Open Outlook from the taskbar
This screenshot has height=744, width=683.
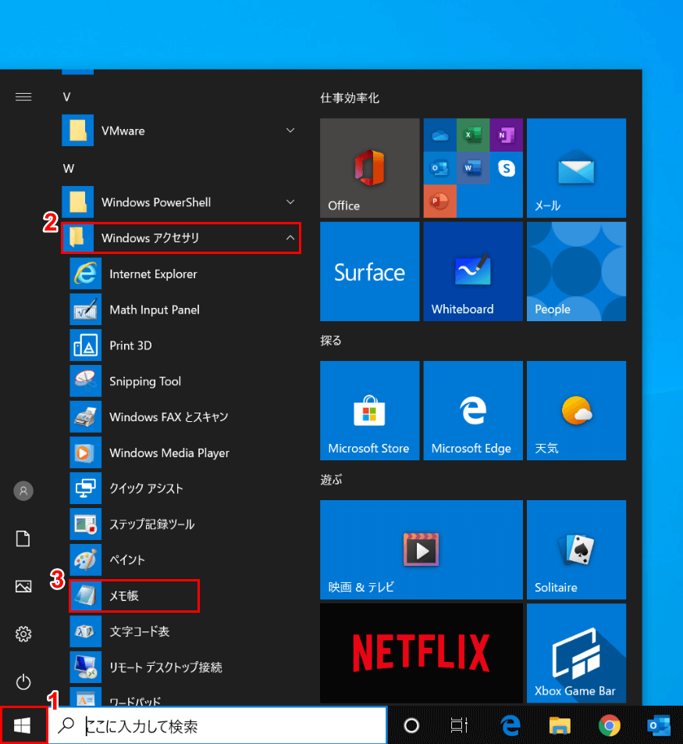[659, 725]
